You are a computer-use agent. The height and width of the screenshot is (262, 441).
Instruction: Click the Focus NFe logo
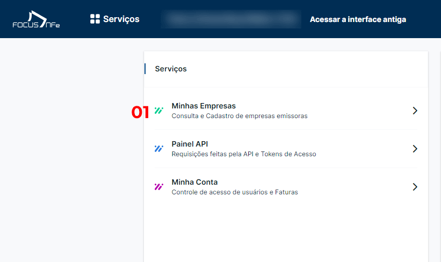tap(36, 19)
